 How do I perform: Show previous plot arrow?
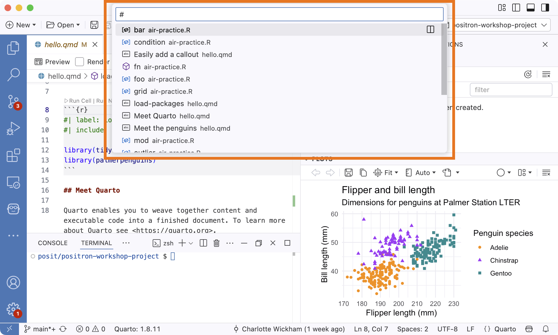click(316, 173)
